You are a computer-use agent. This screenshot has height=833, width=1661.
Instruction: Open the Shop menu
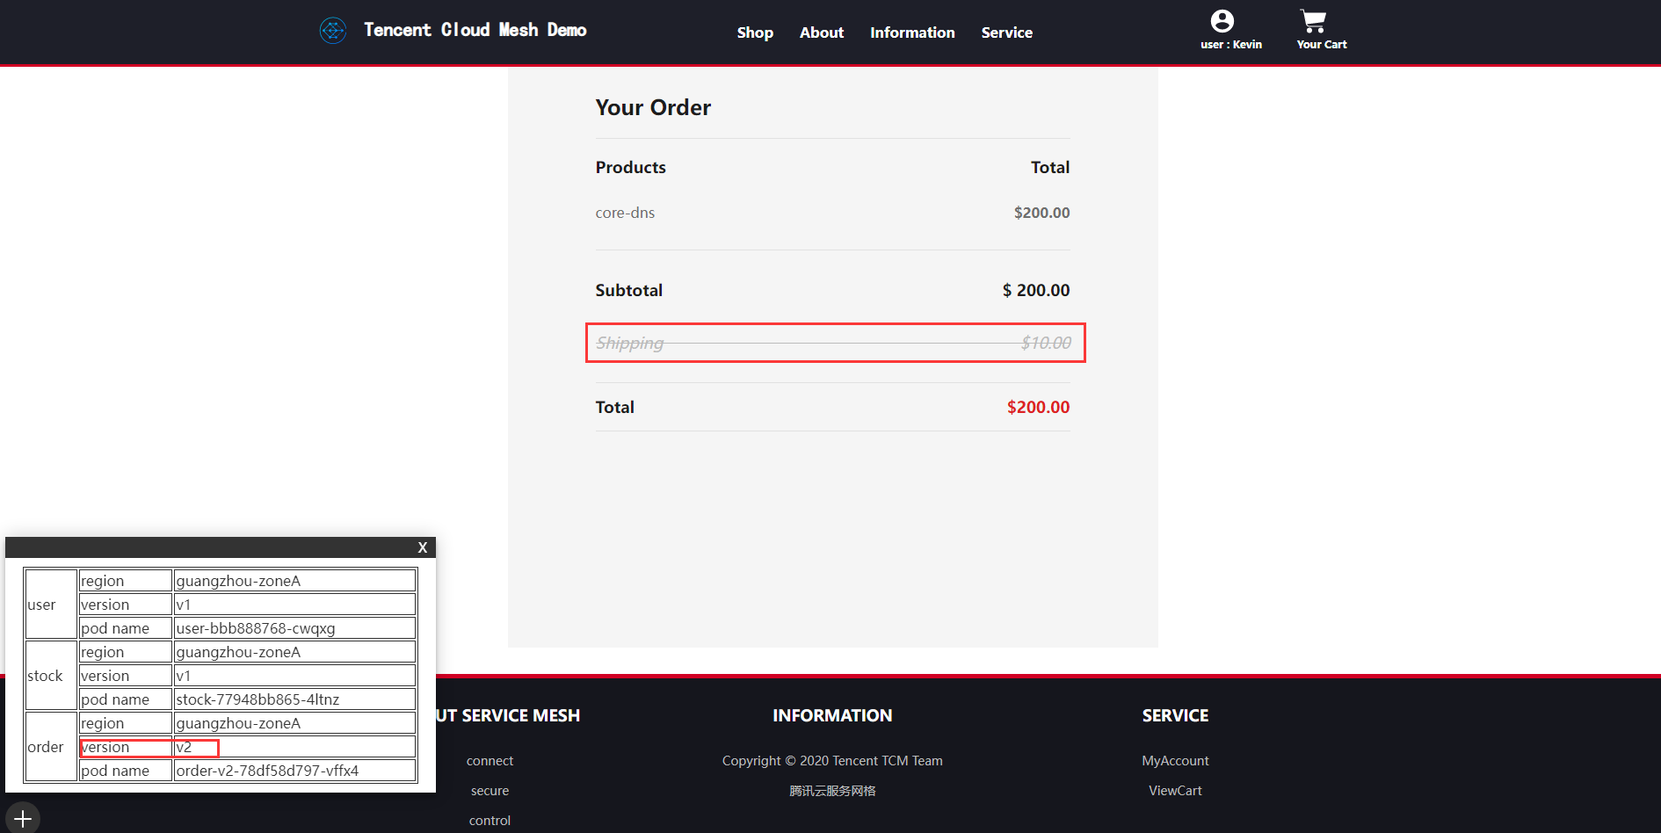[755, 33]
